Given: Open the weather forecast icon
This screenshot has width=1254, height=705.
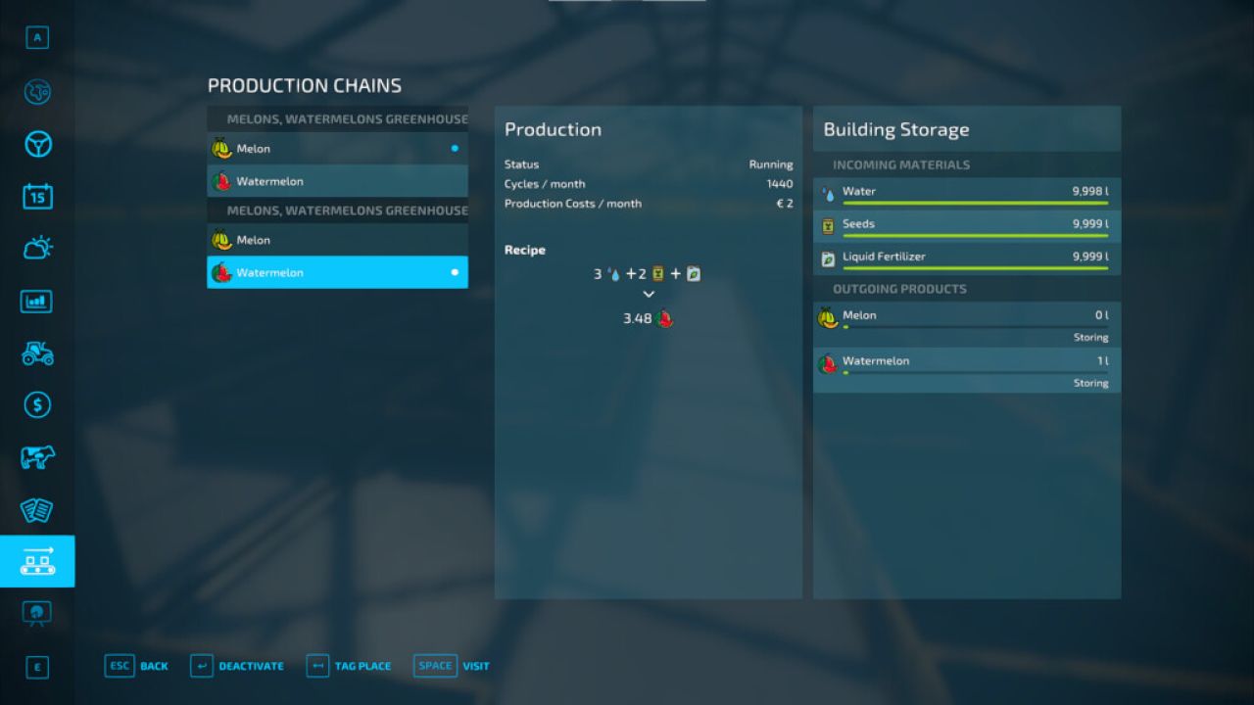Looking at the screenshot, I should [x=37, y=249].
